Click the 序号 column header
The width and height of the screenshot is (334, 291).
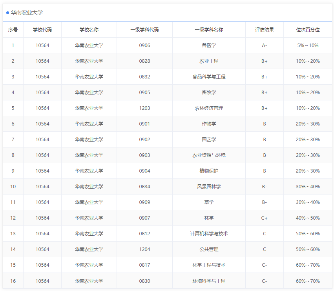tap(13, 29)
